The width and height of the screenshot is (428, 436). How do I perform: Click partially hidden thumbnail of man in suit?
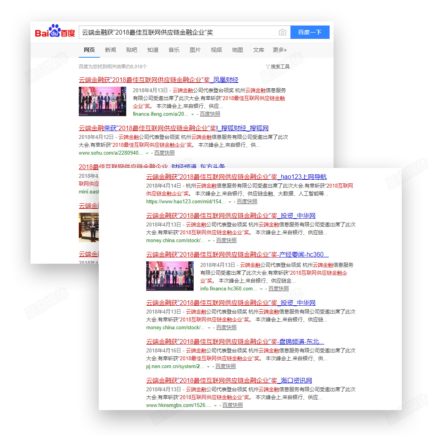click(x=89, y=227)
